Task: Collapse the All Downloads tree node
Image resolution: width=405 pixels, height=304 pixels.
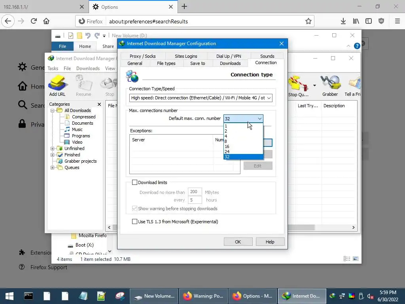Action: point(53,110)
